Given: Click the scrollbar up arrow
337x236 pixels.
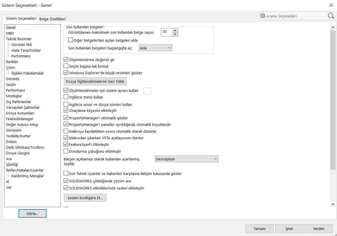Looking at the screenshot, I should click(x=333, y=27).
